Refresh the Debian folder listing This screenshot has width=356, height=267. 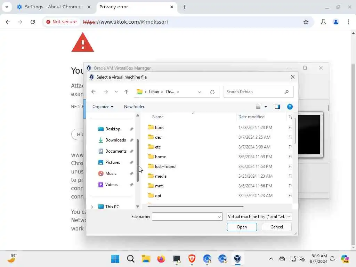212,92
